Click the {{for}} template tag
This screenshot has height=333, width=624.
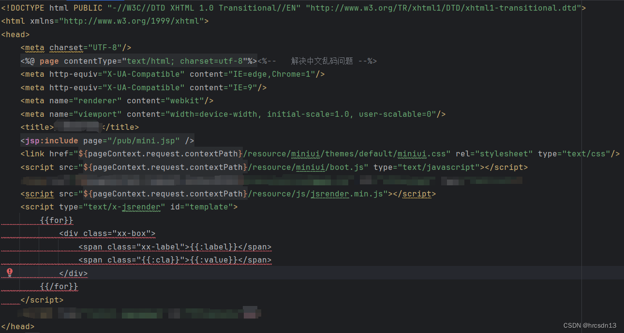tap(57, 220)
